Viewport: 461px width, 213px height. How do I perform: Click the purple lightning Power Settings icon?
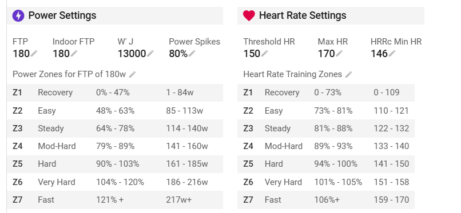pos(18,15)
